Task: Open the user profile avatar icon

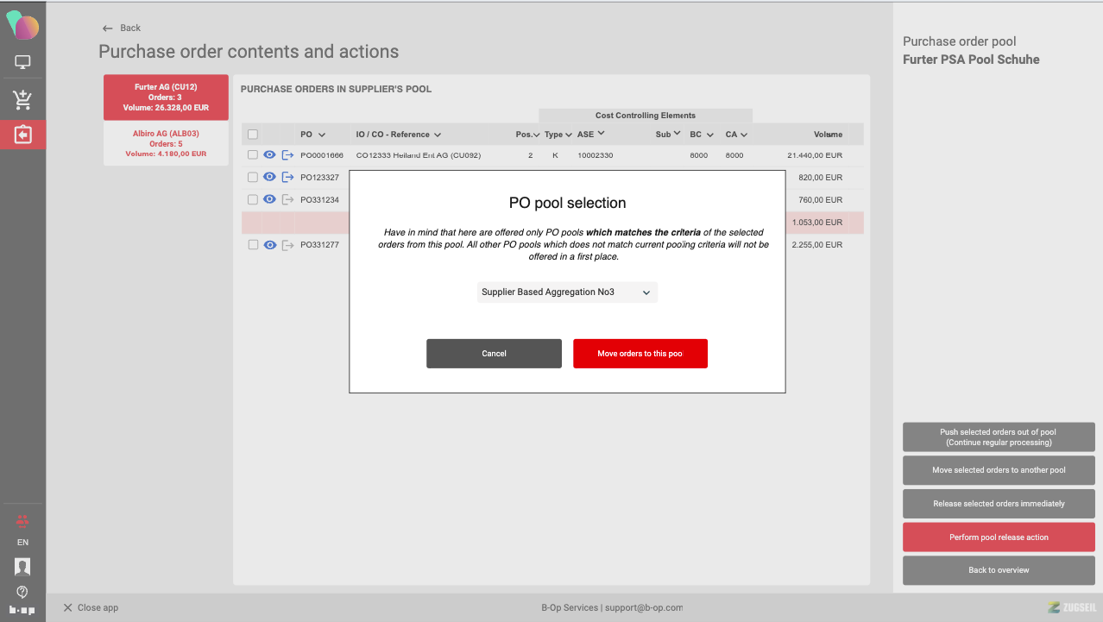Action: point(22,567)
